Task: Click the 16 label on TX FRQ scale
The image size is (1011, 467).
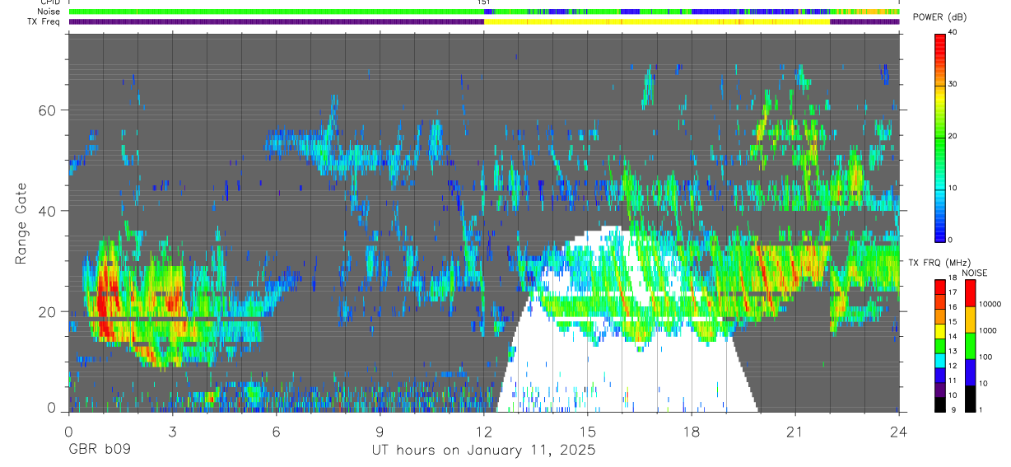Action: tap(953, 307)
